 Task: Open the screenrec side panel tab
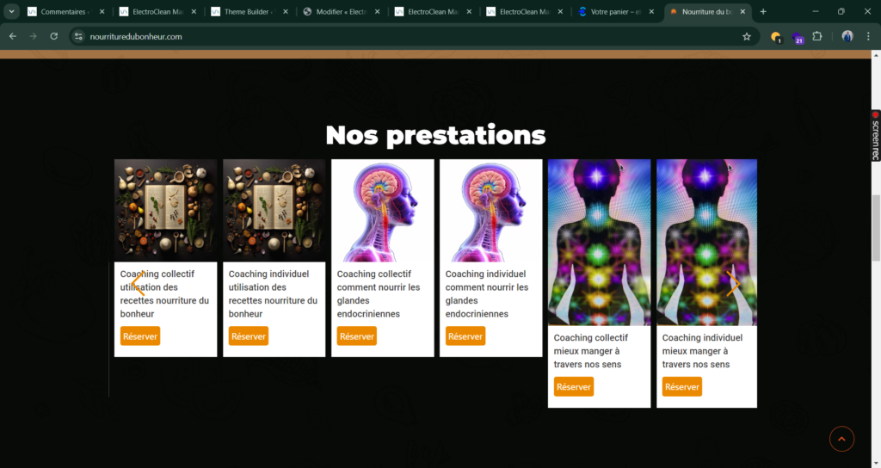click(875, 135)
